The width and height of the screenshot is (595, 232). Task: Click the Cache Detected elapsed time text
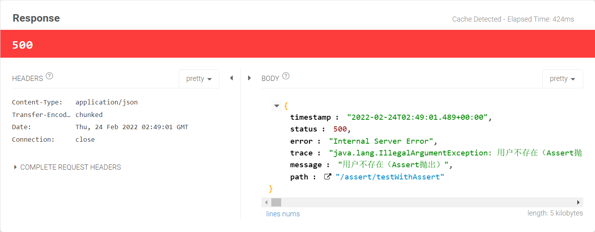pos(513,19)
